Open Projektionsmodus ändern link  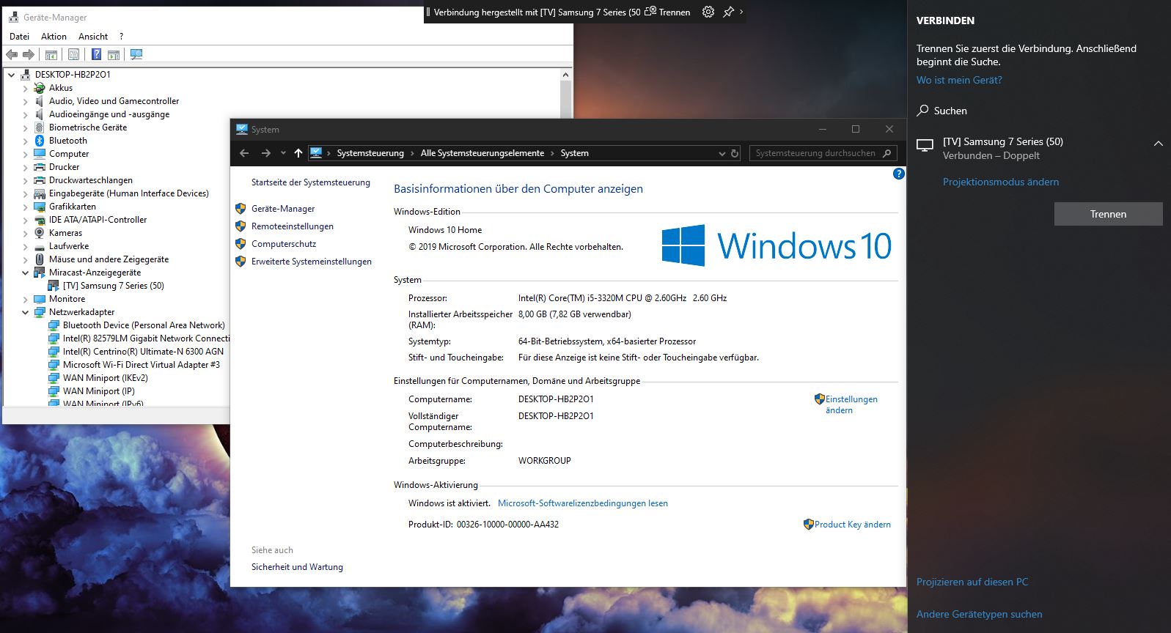(x=1001, y=182)
